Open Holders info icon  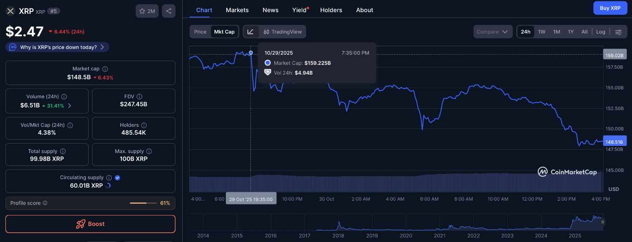coord(144,125)
